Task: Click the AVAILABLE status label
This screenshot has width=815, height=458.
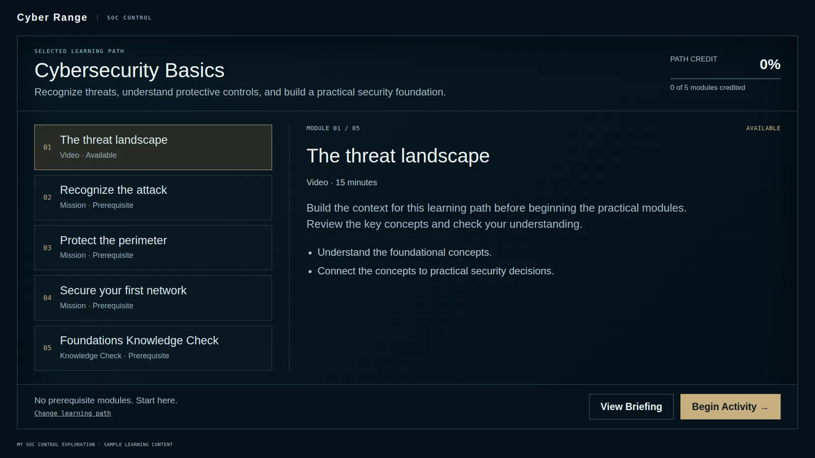Action: [763, 128]
